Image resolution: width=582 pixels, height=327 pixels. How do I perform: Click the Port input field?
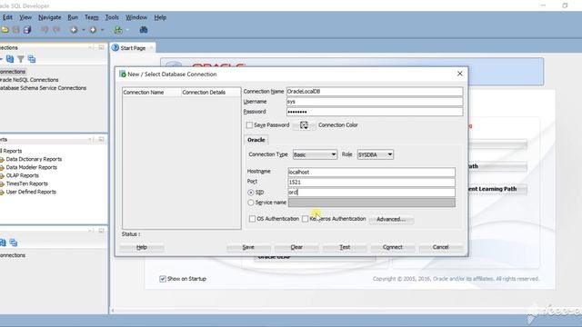(x=372, y=182)
